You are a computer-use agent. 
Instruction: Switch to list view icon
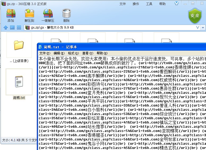click(12, 28)
